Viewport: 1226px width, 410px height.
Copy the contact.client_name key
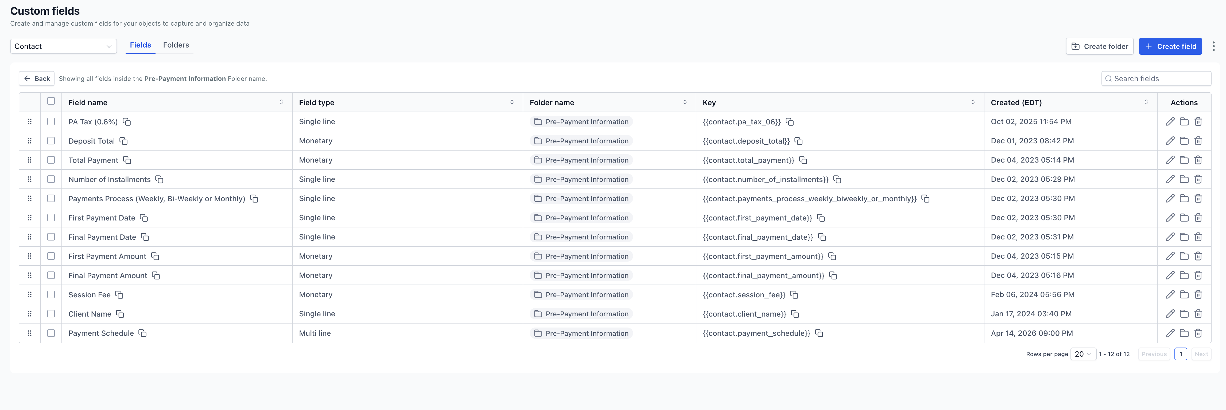(795, 314)
